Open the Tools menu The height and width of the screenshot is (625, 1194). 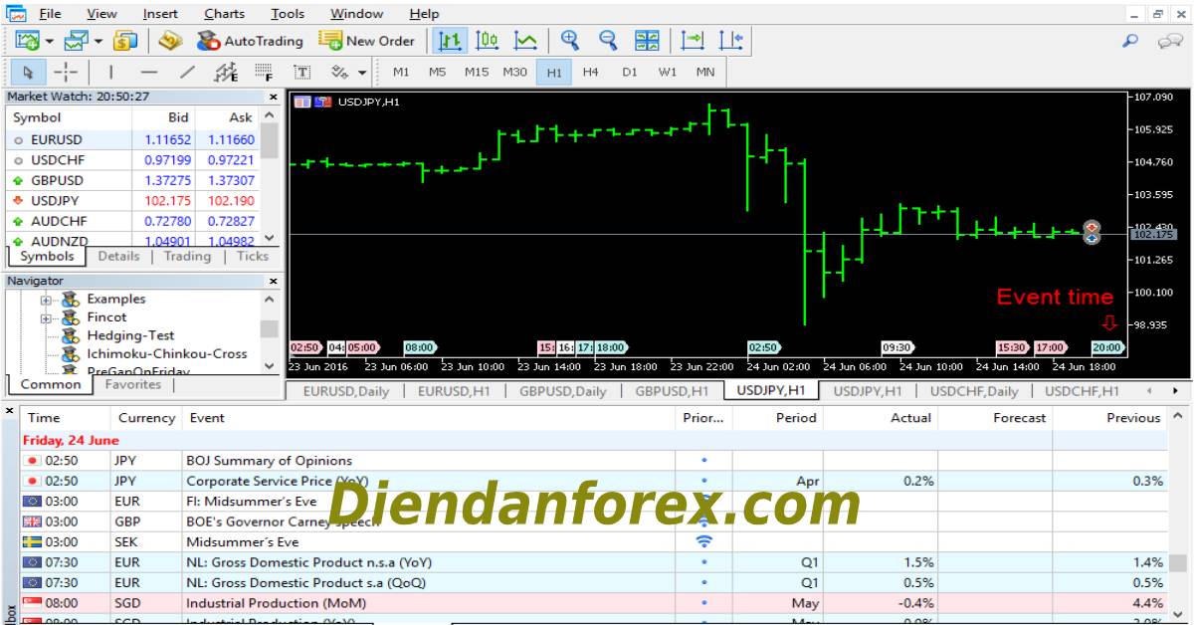288,13
